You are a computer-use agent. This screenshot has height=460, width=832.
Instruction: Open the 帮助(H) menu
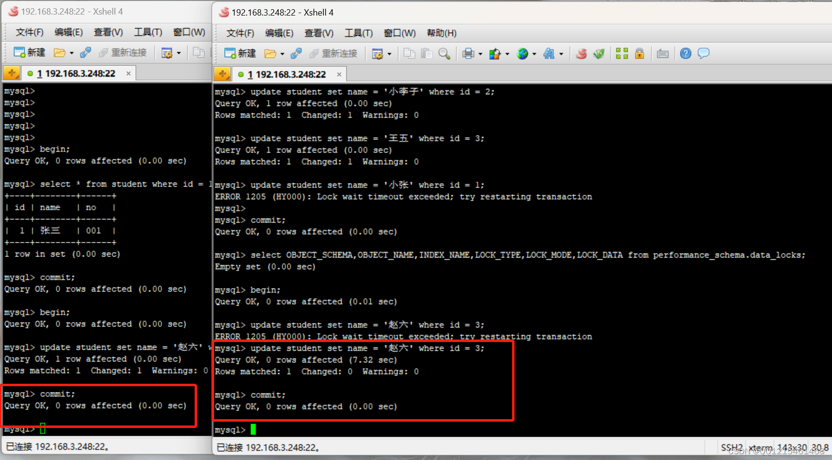[442, 33]
